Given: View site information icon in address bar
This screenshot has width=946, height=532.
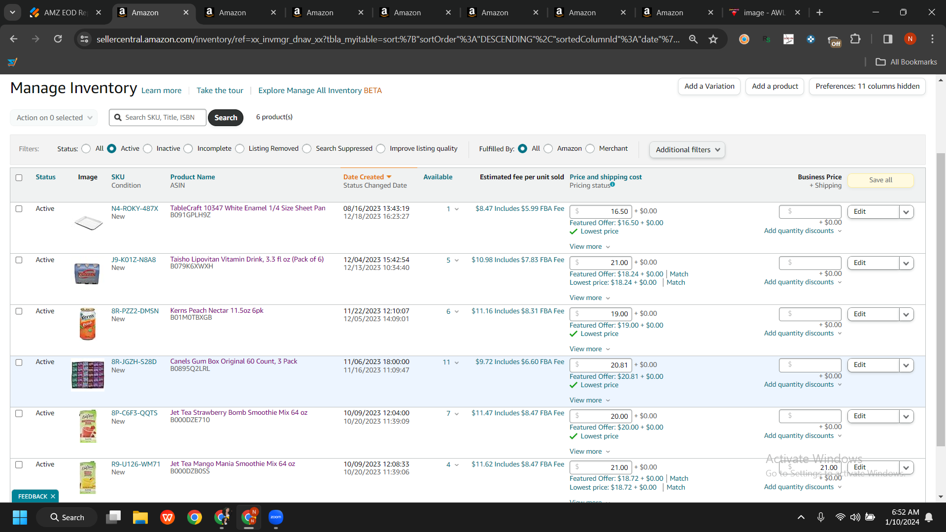Looking at the screenshot, I should pos(84,39).
